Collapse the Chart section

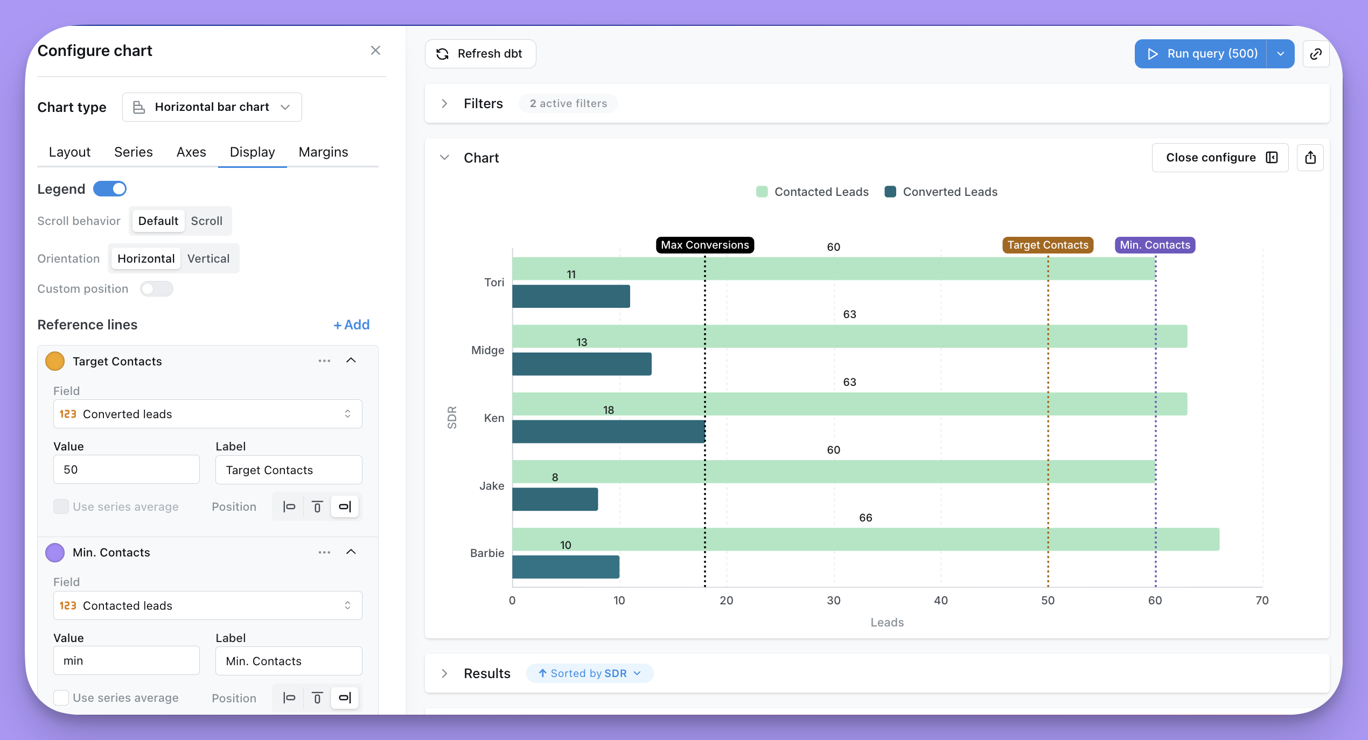coord(444,158)
